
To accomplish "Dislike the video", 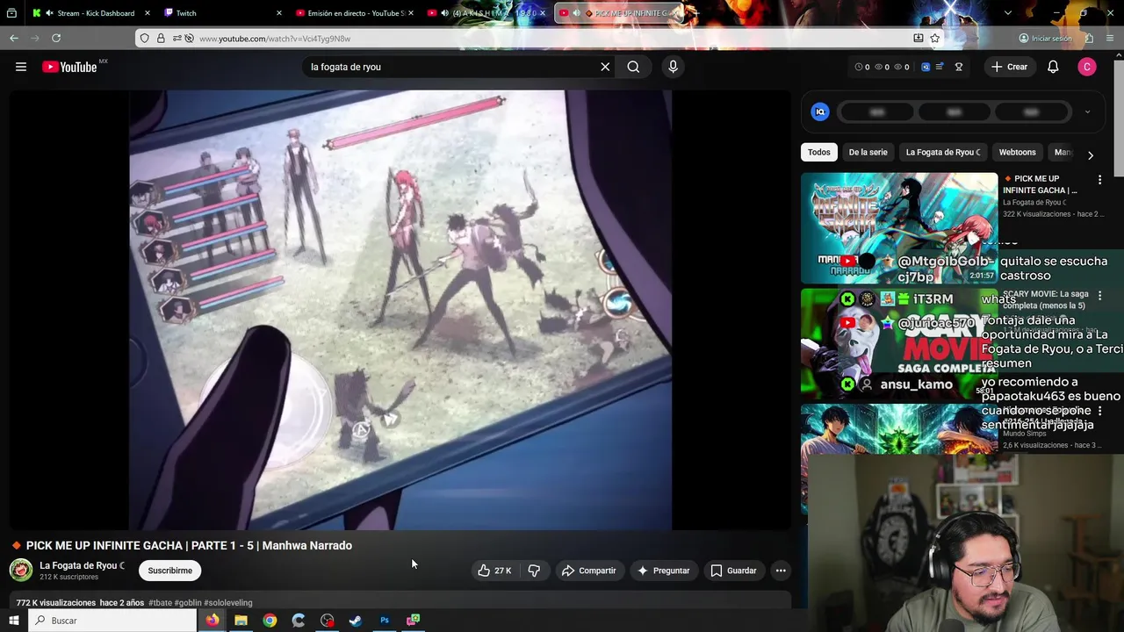I will coord(534,571).
